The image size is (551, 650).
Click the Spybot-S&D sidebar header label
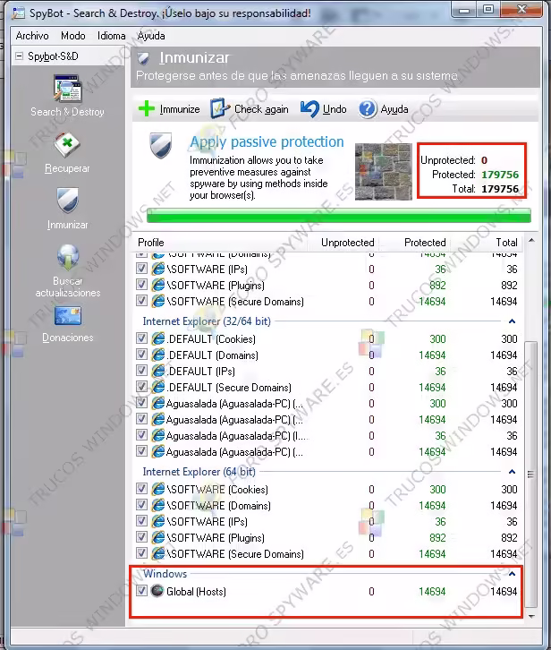[x=53, y=56]
